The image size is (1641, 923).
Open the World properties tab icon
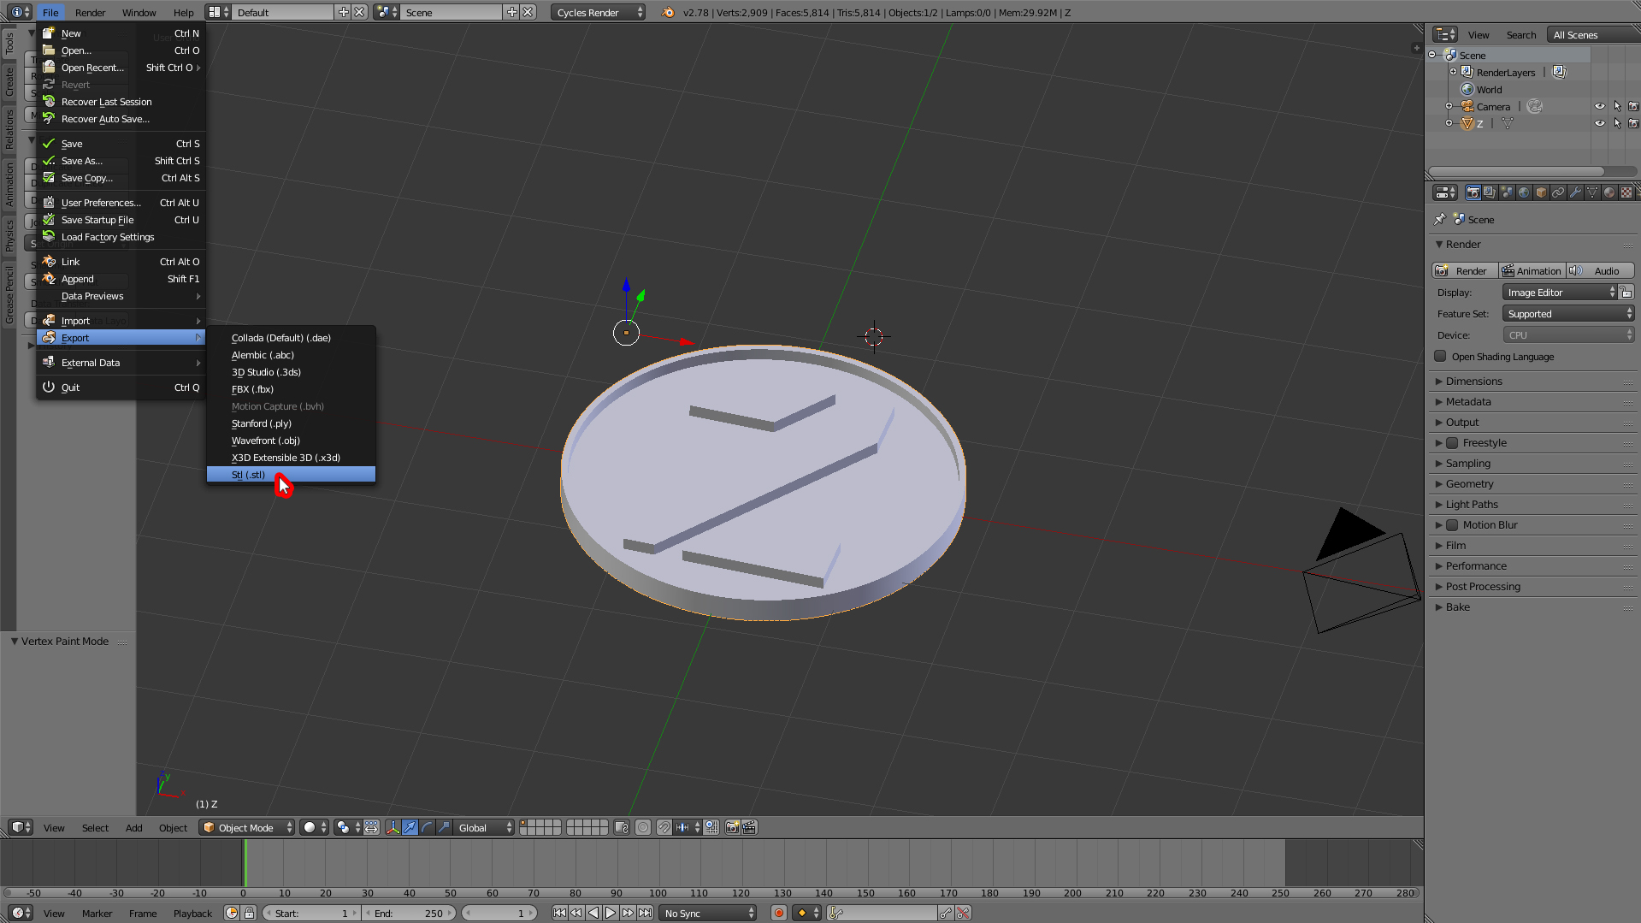pyautogui.click(x=1524, y=192)
